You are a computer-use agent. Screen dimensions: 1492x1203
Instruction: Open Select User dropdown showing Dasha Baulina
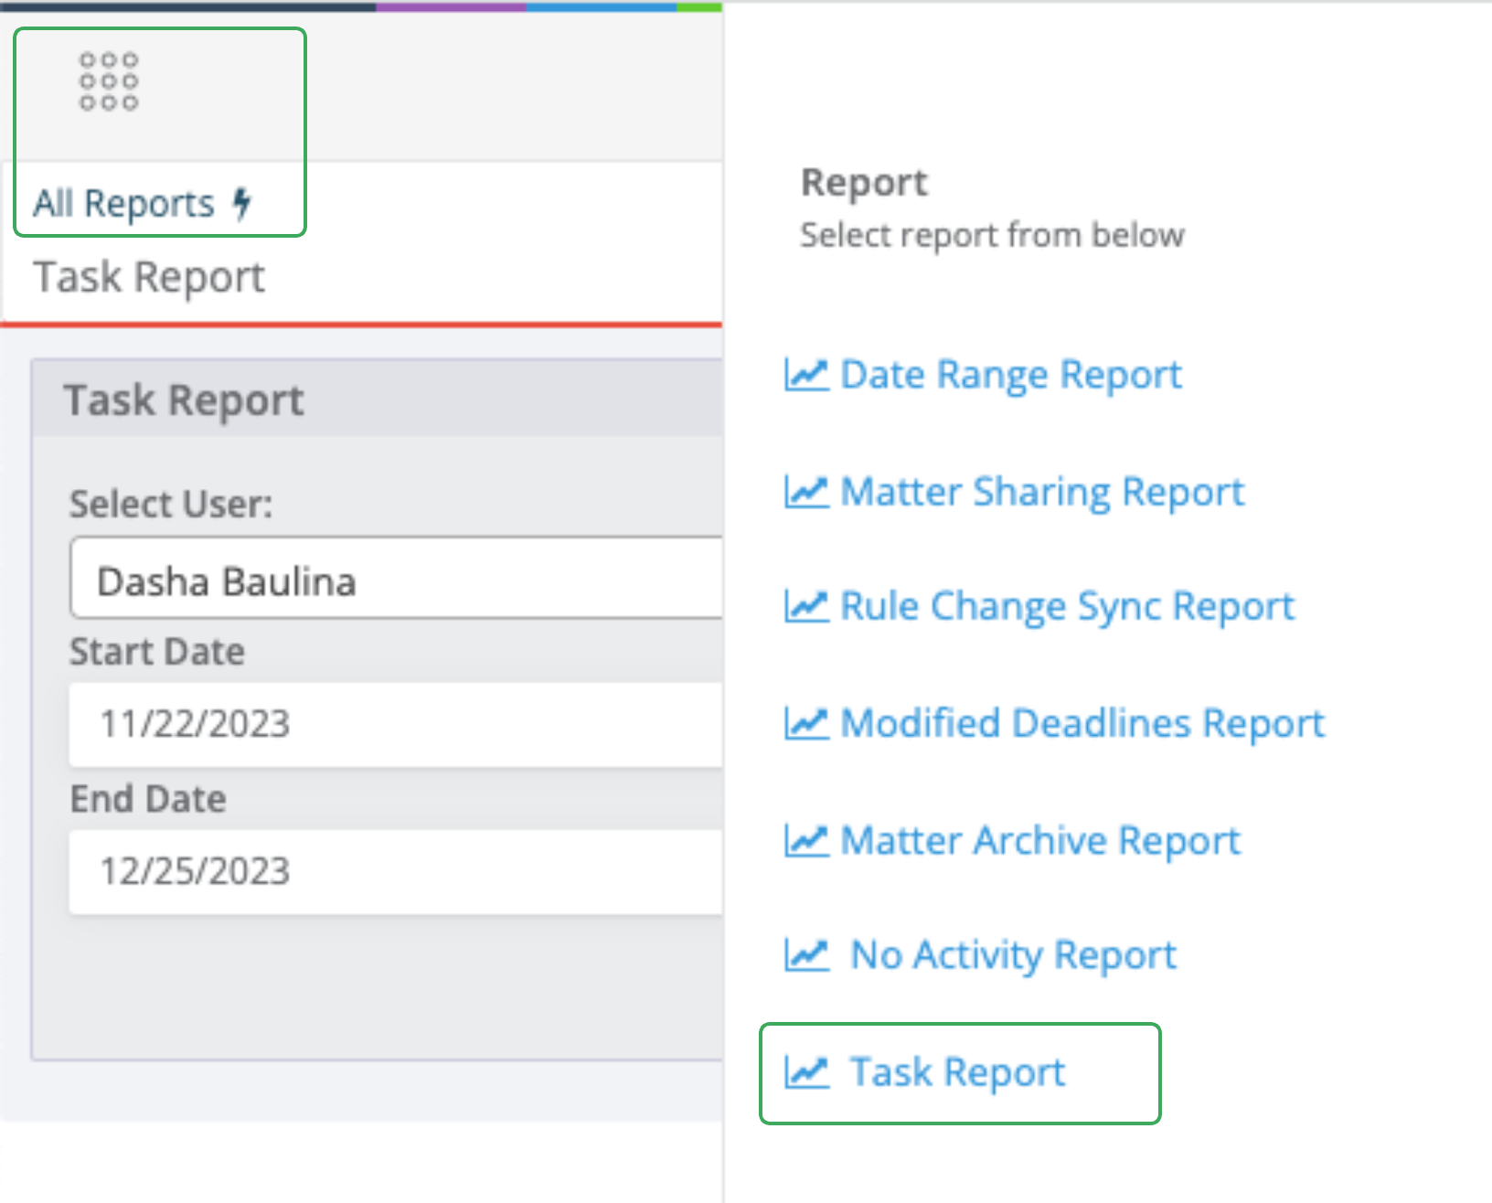click(x=396, y=579)
